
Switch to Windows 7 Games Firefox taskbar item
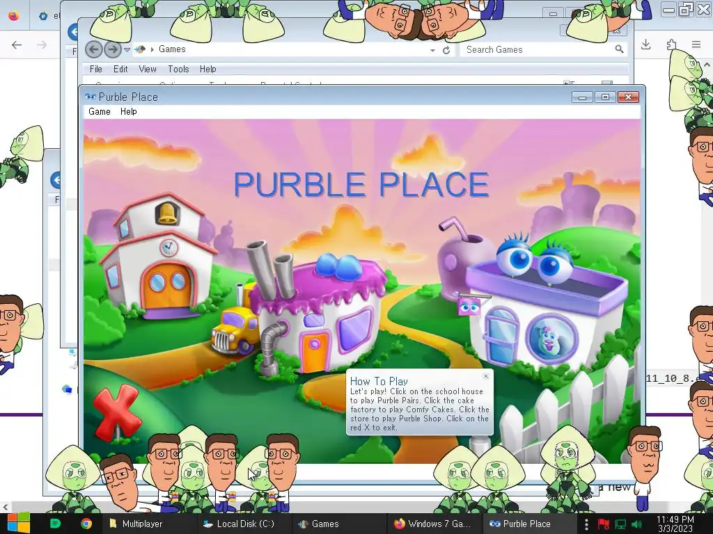(x=433, y=524)
